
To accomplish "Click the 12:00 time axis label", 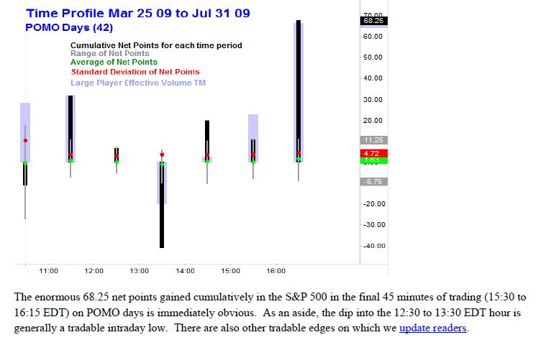I will 94,271.
